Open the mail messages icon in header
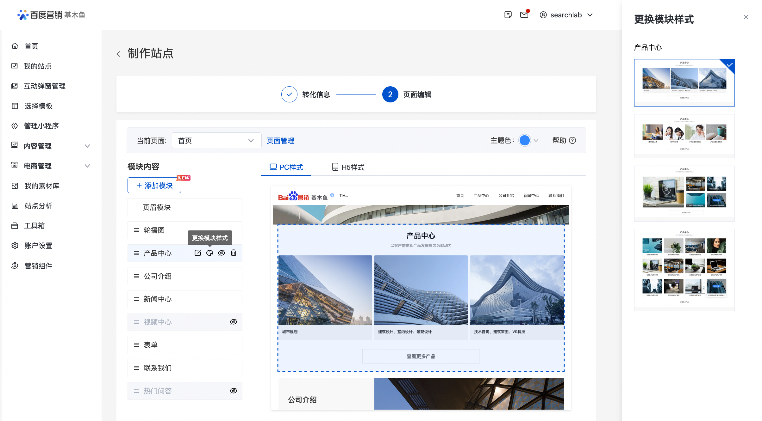The height and width of the screenshot is (421, 762). point(524,15)
